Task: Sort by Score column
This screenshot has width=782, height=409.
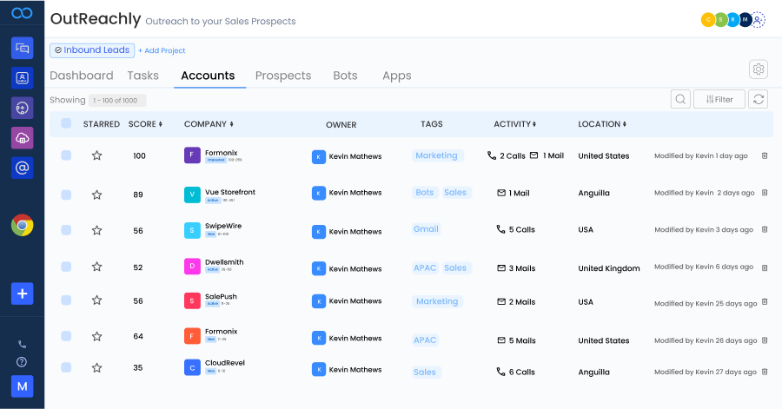Action: pos(145,124)
